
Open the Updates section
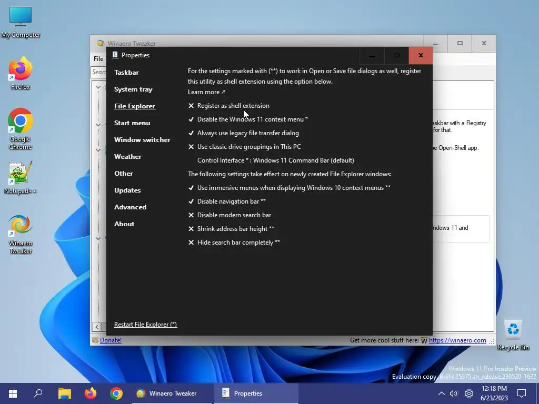pyautogui.click(x=127, y=190)
